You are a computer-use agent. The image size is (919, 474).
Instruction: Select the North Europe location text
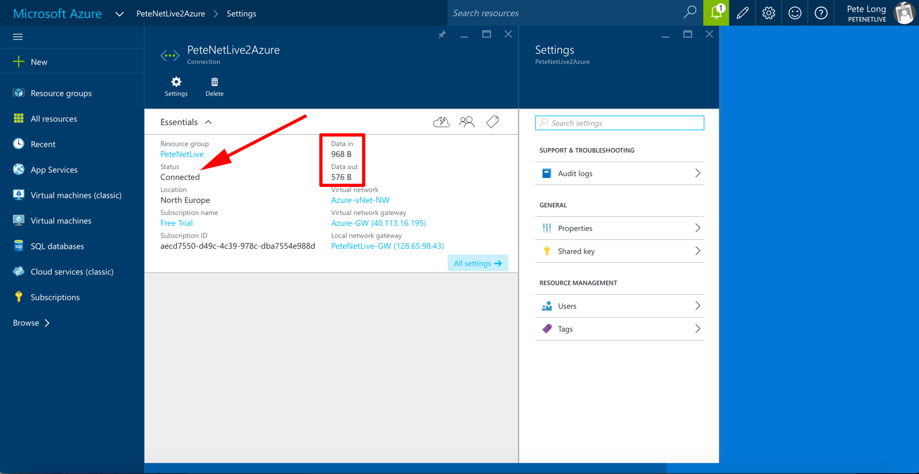point(185,200)
